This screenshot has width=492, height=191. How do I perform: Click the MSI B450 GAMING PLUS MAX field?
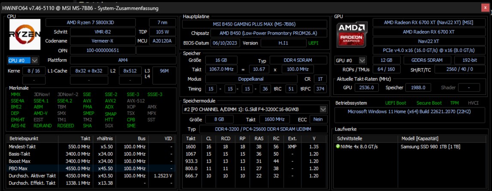(255, 24)
